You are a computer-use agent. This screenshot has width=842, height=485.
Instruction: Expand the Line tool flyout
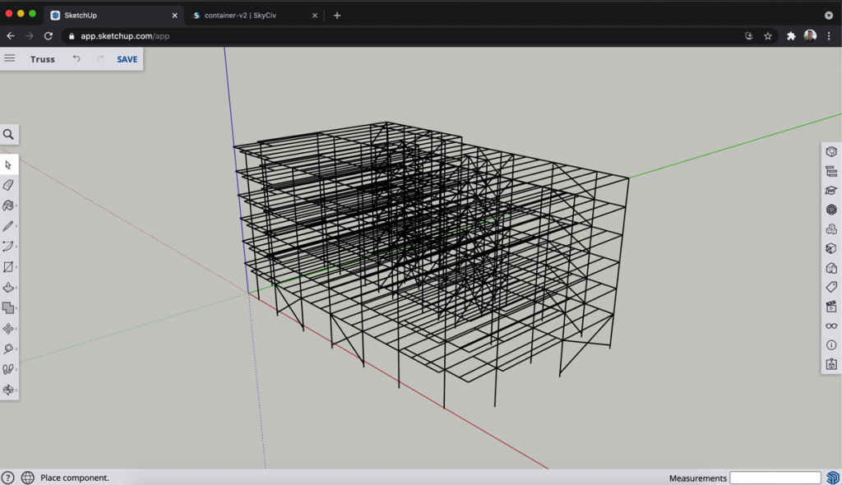coord(8,226)
